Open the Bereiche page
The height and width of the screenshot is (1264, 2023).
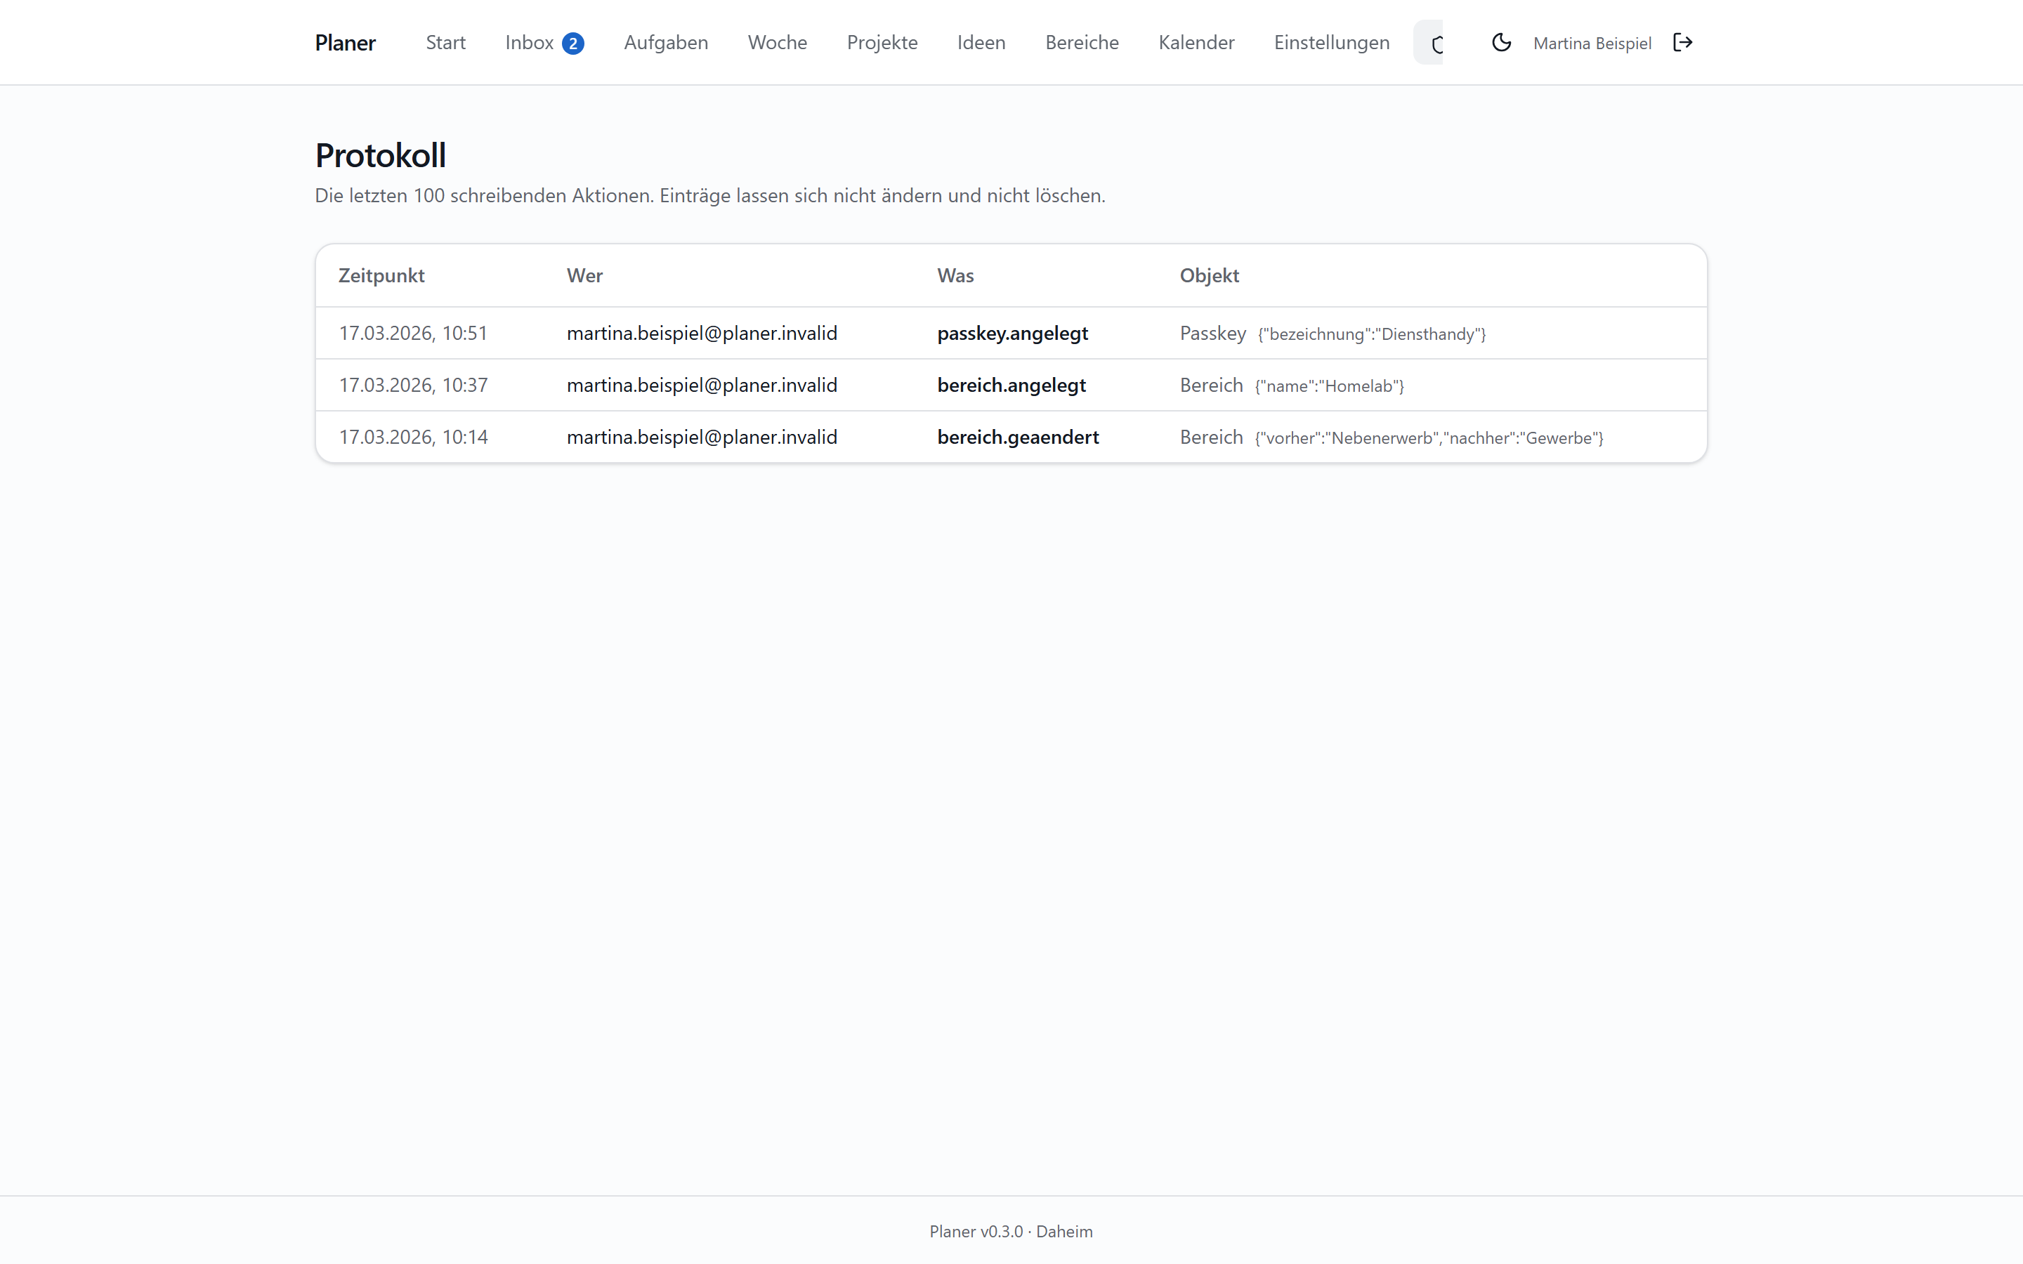click(x=1082, y=43)
